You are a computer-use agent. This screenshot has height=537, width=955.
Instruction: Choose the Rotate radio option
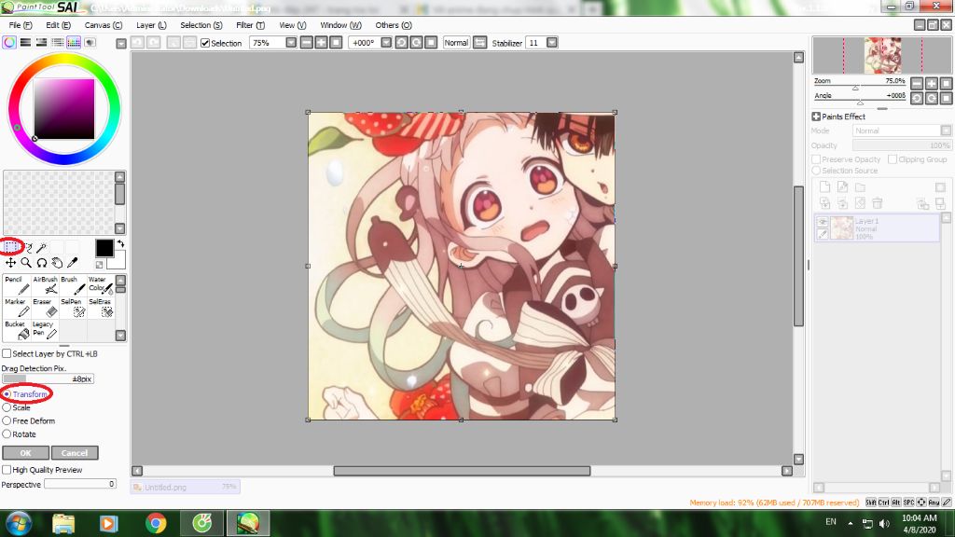(x=7, y=434)
